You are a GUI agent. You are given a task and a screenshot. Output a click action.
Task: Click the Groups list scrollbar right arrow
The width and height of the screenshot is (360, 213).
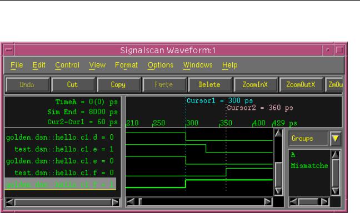324,202
